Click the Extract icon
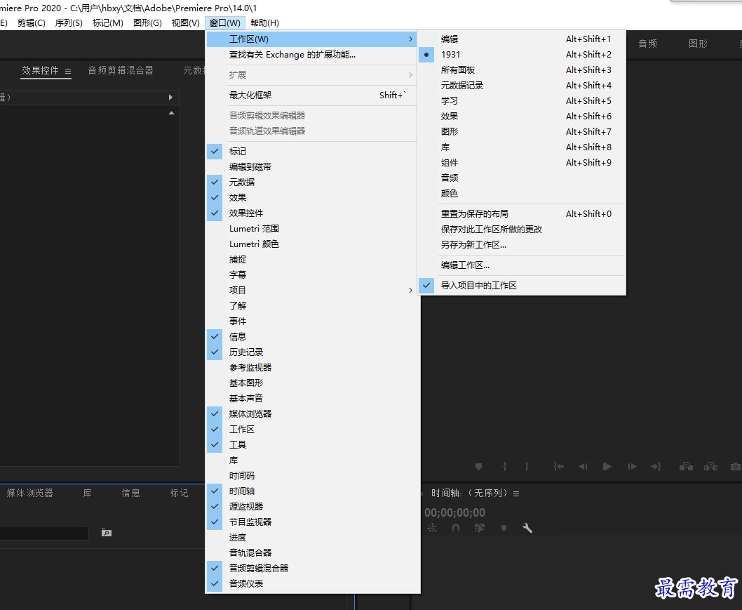The width and height of the screenshot is (742, 610). pos(710,467)
